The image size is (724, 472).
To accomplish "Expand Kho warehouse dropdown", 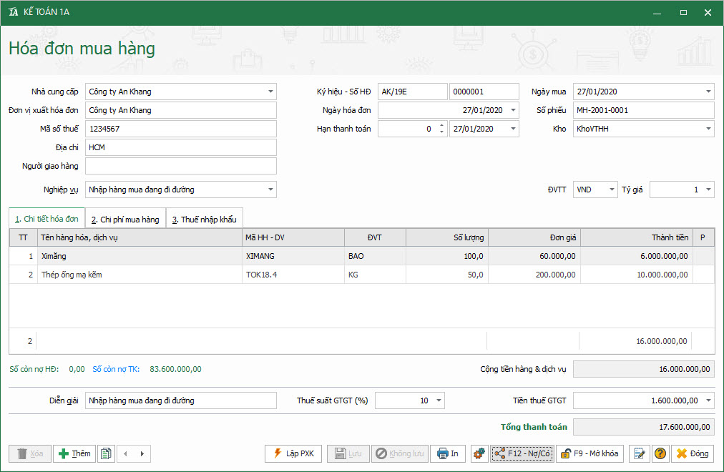I will point(708,129).
